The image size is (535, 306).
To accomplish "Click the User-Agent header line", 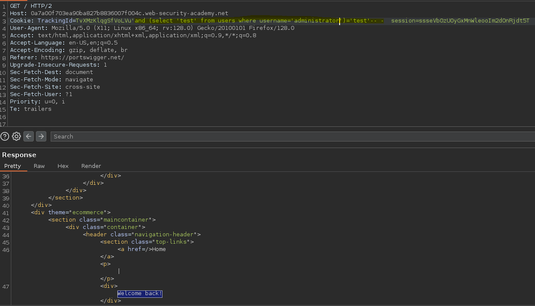I will (152, 28).
